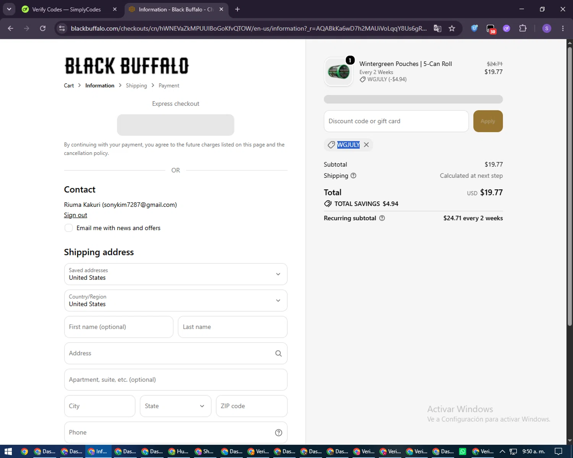Click the Shipping info help icon

pos(353,176)
